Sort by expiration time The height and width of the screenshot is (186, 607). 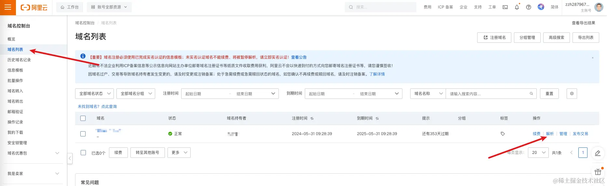(377, 118)
